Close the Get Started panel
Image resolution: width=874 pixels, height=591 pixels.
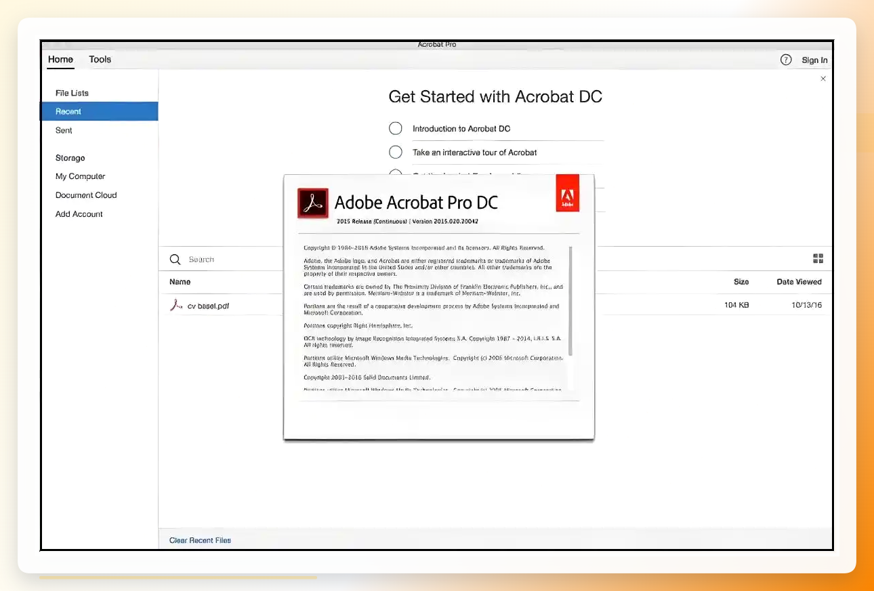[823, 79]
